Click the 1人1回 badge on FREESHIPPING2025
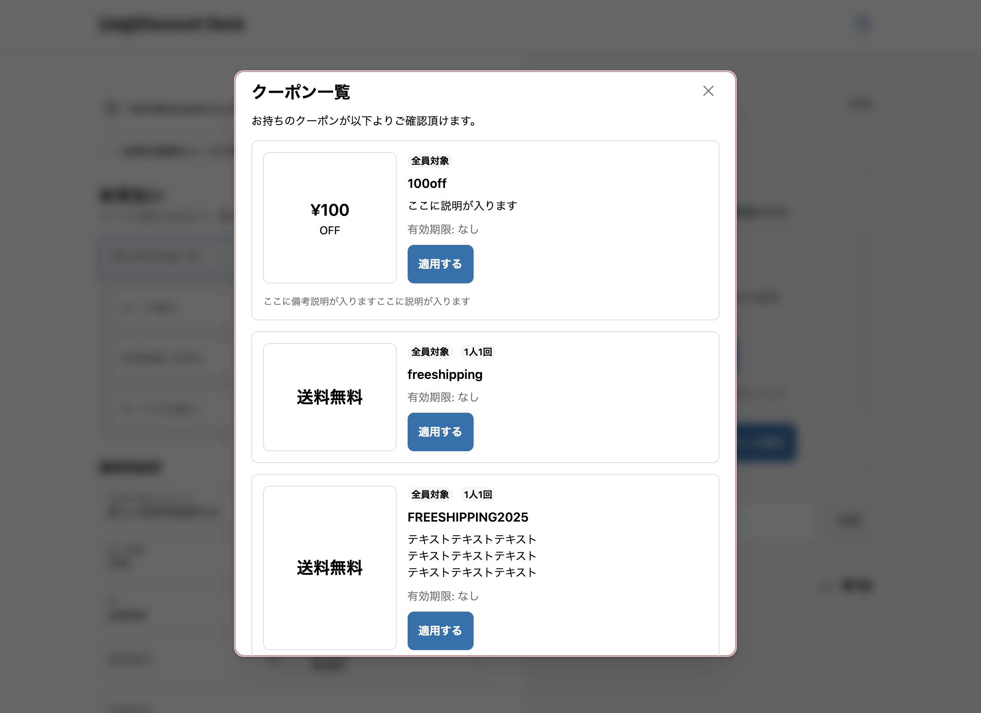 point(478,494)
